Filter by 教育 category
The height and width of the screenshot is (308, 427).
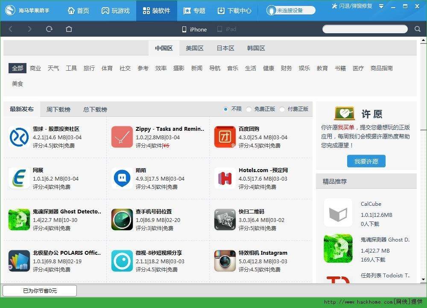coord(322,68)
